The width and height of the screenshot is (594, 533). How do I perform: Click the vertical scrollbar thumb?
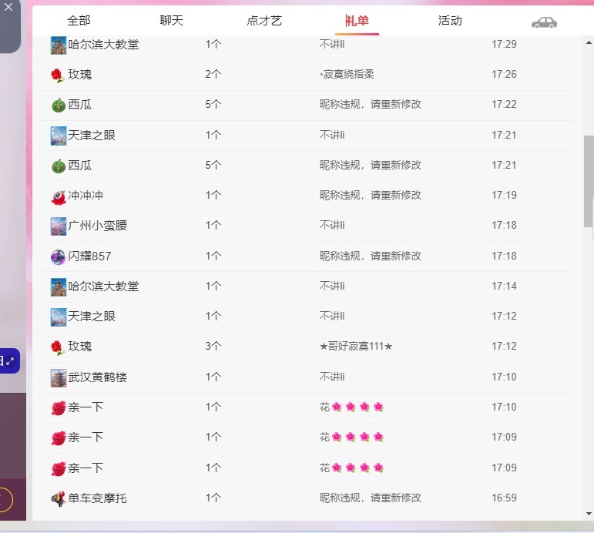(589, 181)
